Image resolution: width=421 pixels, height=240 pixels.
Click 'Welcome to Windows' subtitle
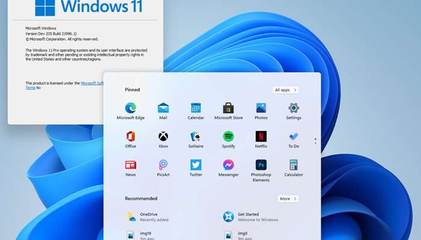[x=258, y=220]
